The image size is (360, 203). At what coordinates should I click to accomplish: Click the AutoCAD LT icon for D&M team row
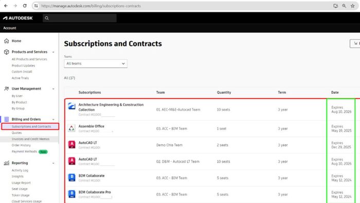click(71, 161)
